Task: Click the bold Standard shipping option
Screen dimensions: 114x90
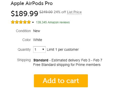Action: 41,60
